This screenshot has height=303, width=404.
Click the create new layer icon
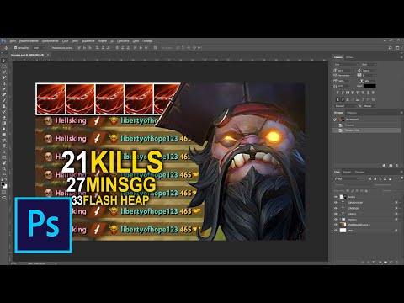tap(391, 263)
